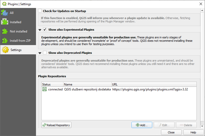This screenshot has height=136, width=205.
Task: Enable Show also Deprecated Plugins checkbox
Action: pos(45,53)
